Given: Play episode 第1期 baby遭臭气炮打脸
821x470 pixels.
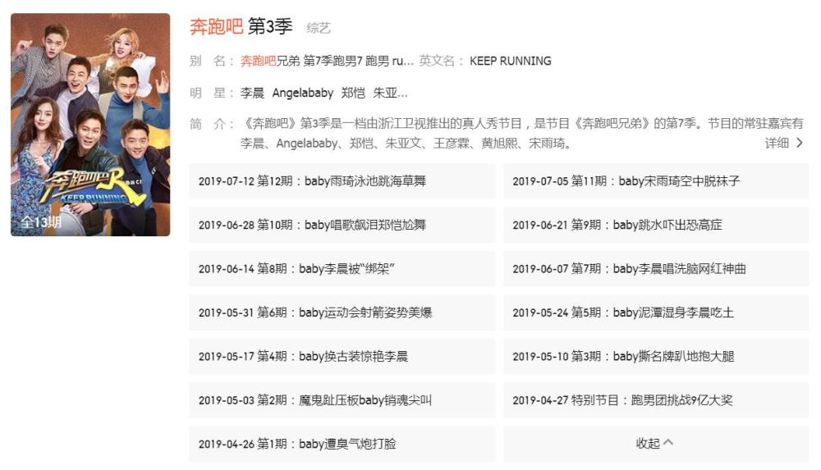Looking at the screenshot, I should 342,444.
